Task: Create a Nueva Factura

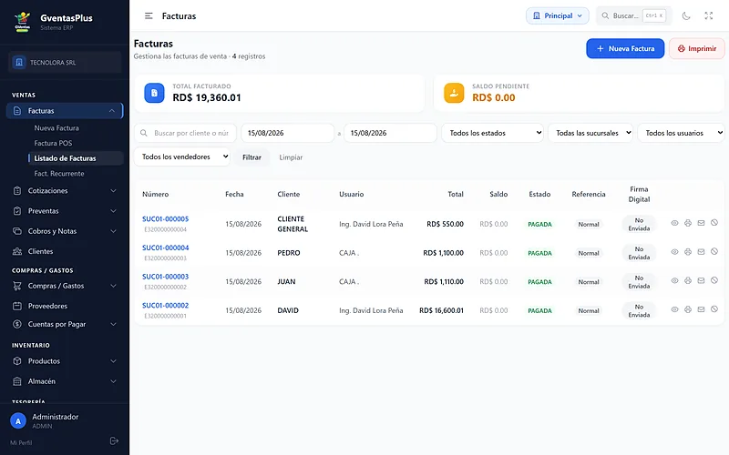Action: pos(625,48)
